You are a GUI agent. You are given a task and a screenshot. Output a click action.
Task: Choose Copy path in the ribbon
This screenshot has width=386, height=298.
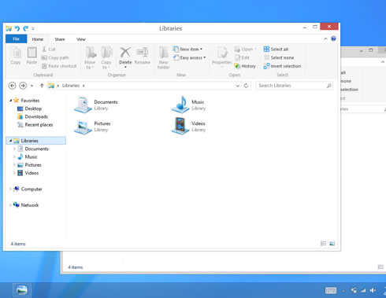(x=55, y=57)
